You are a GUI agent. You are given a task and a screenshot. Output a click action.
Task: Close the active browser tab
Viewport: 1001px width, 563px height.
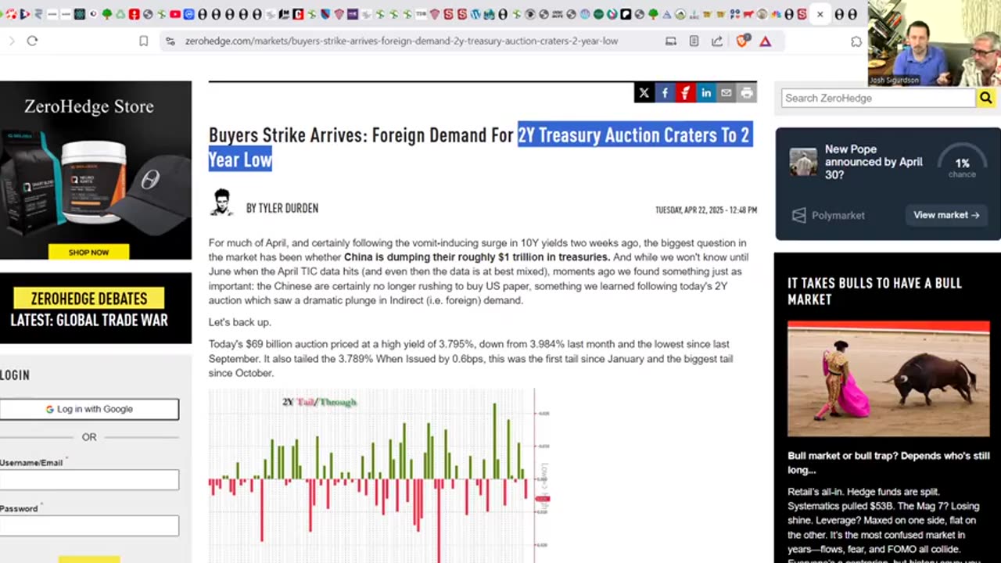[x=820, y=14]
